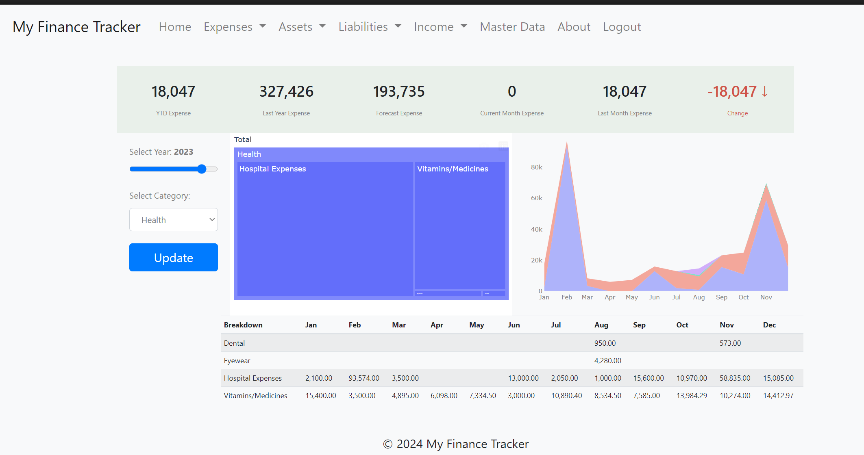Open the About page
864x455 pixels.
[x=574, y=27]
